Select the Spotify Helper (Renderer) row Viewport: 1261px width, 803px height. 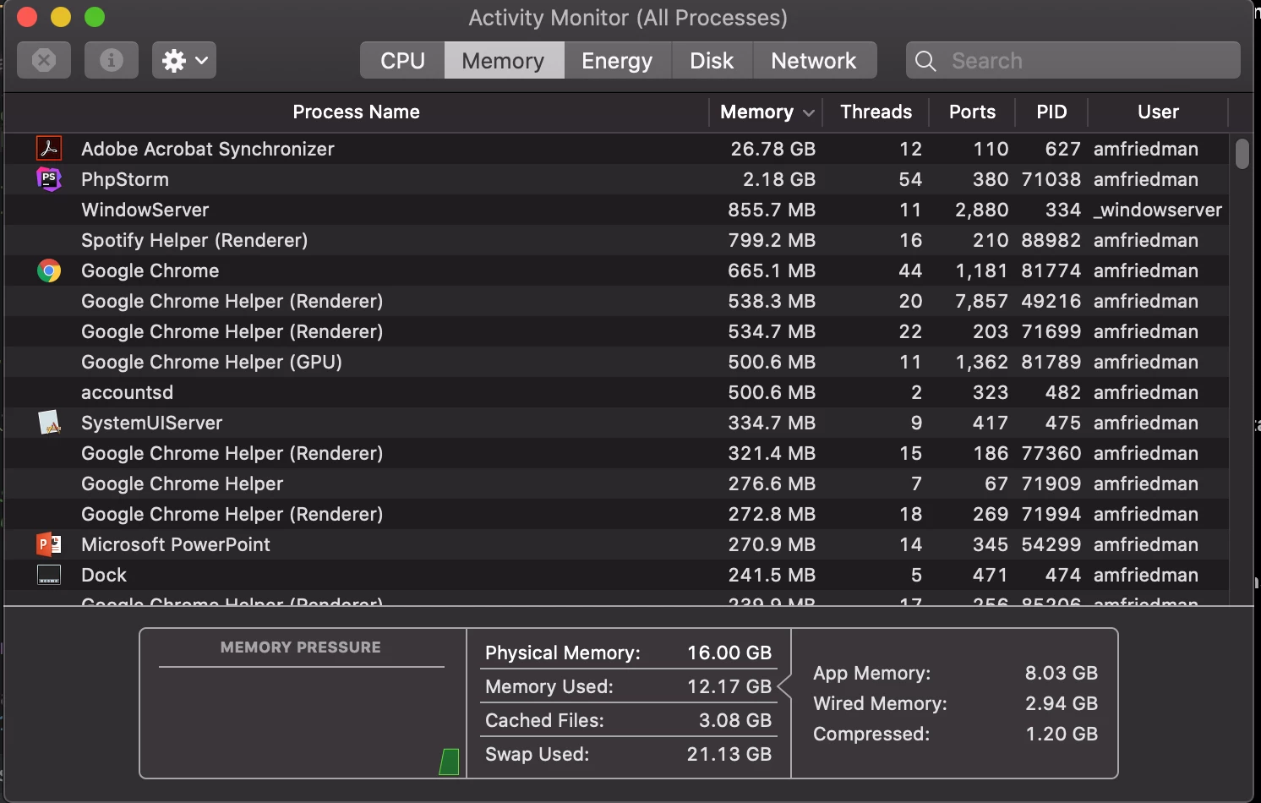[616, 240]
